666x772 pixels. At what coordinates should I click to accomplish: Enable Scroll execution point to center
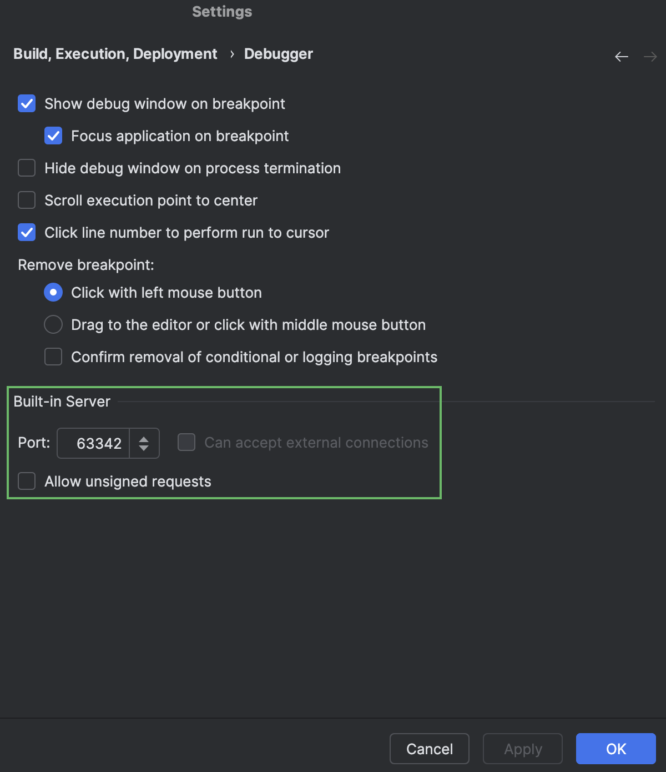pos(26,200)
